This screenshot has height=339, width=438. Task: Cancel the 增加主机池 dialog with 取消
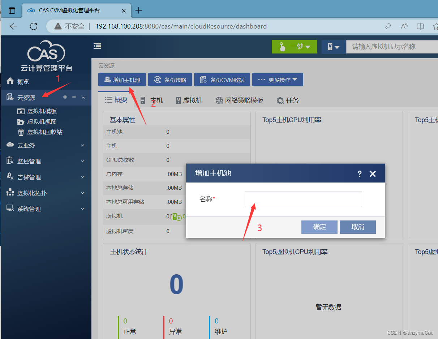point(357,227)
